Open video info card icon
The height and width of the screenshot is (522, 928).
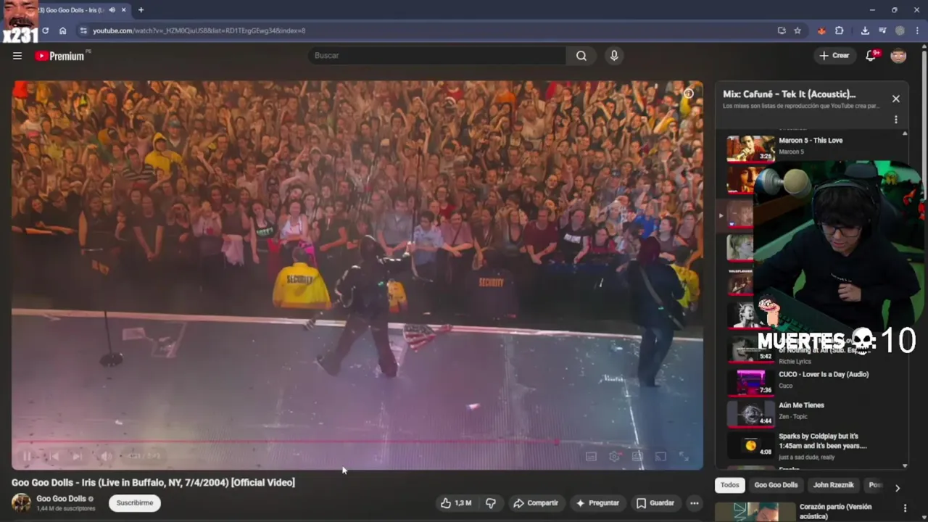coord(689,93)
